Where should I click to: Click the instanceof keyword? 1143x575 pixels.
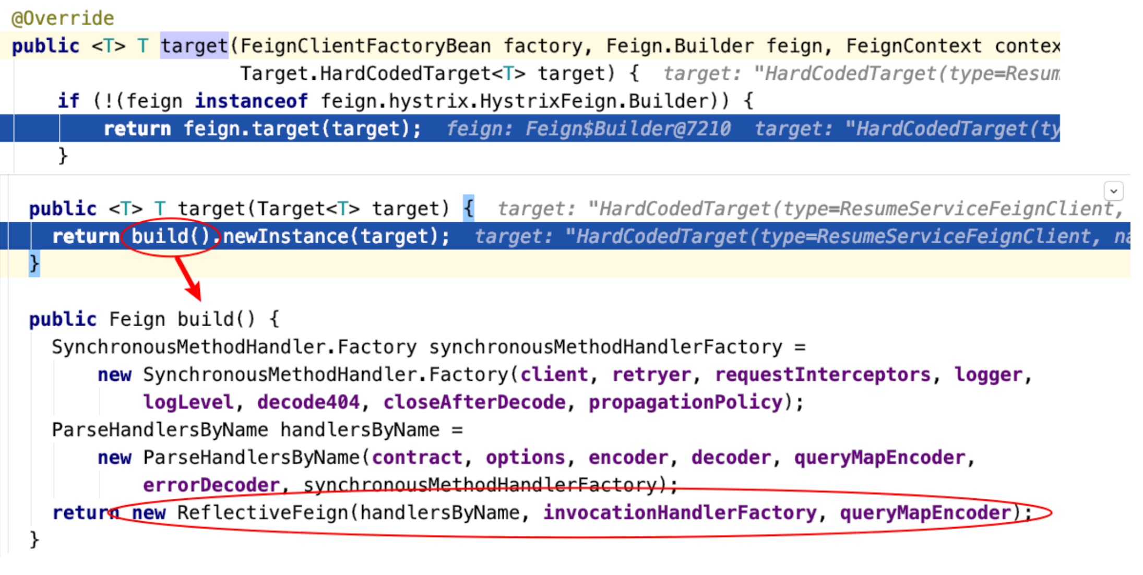(x=252, y=101)
